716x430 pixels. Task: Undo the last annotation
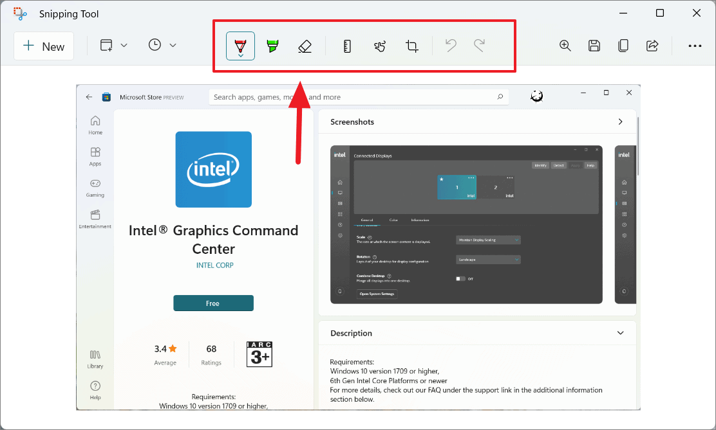[x=450, y=46]
